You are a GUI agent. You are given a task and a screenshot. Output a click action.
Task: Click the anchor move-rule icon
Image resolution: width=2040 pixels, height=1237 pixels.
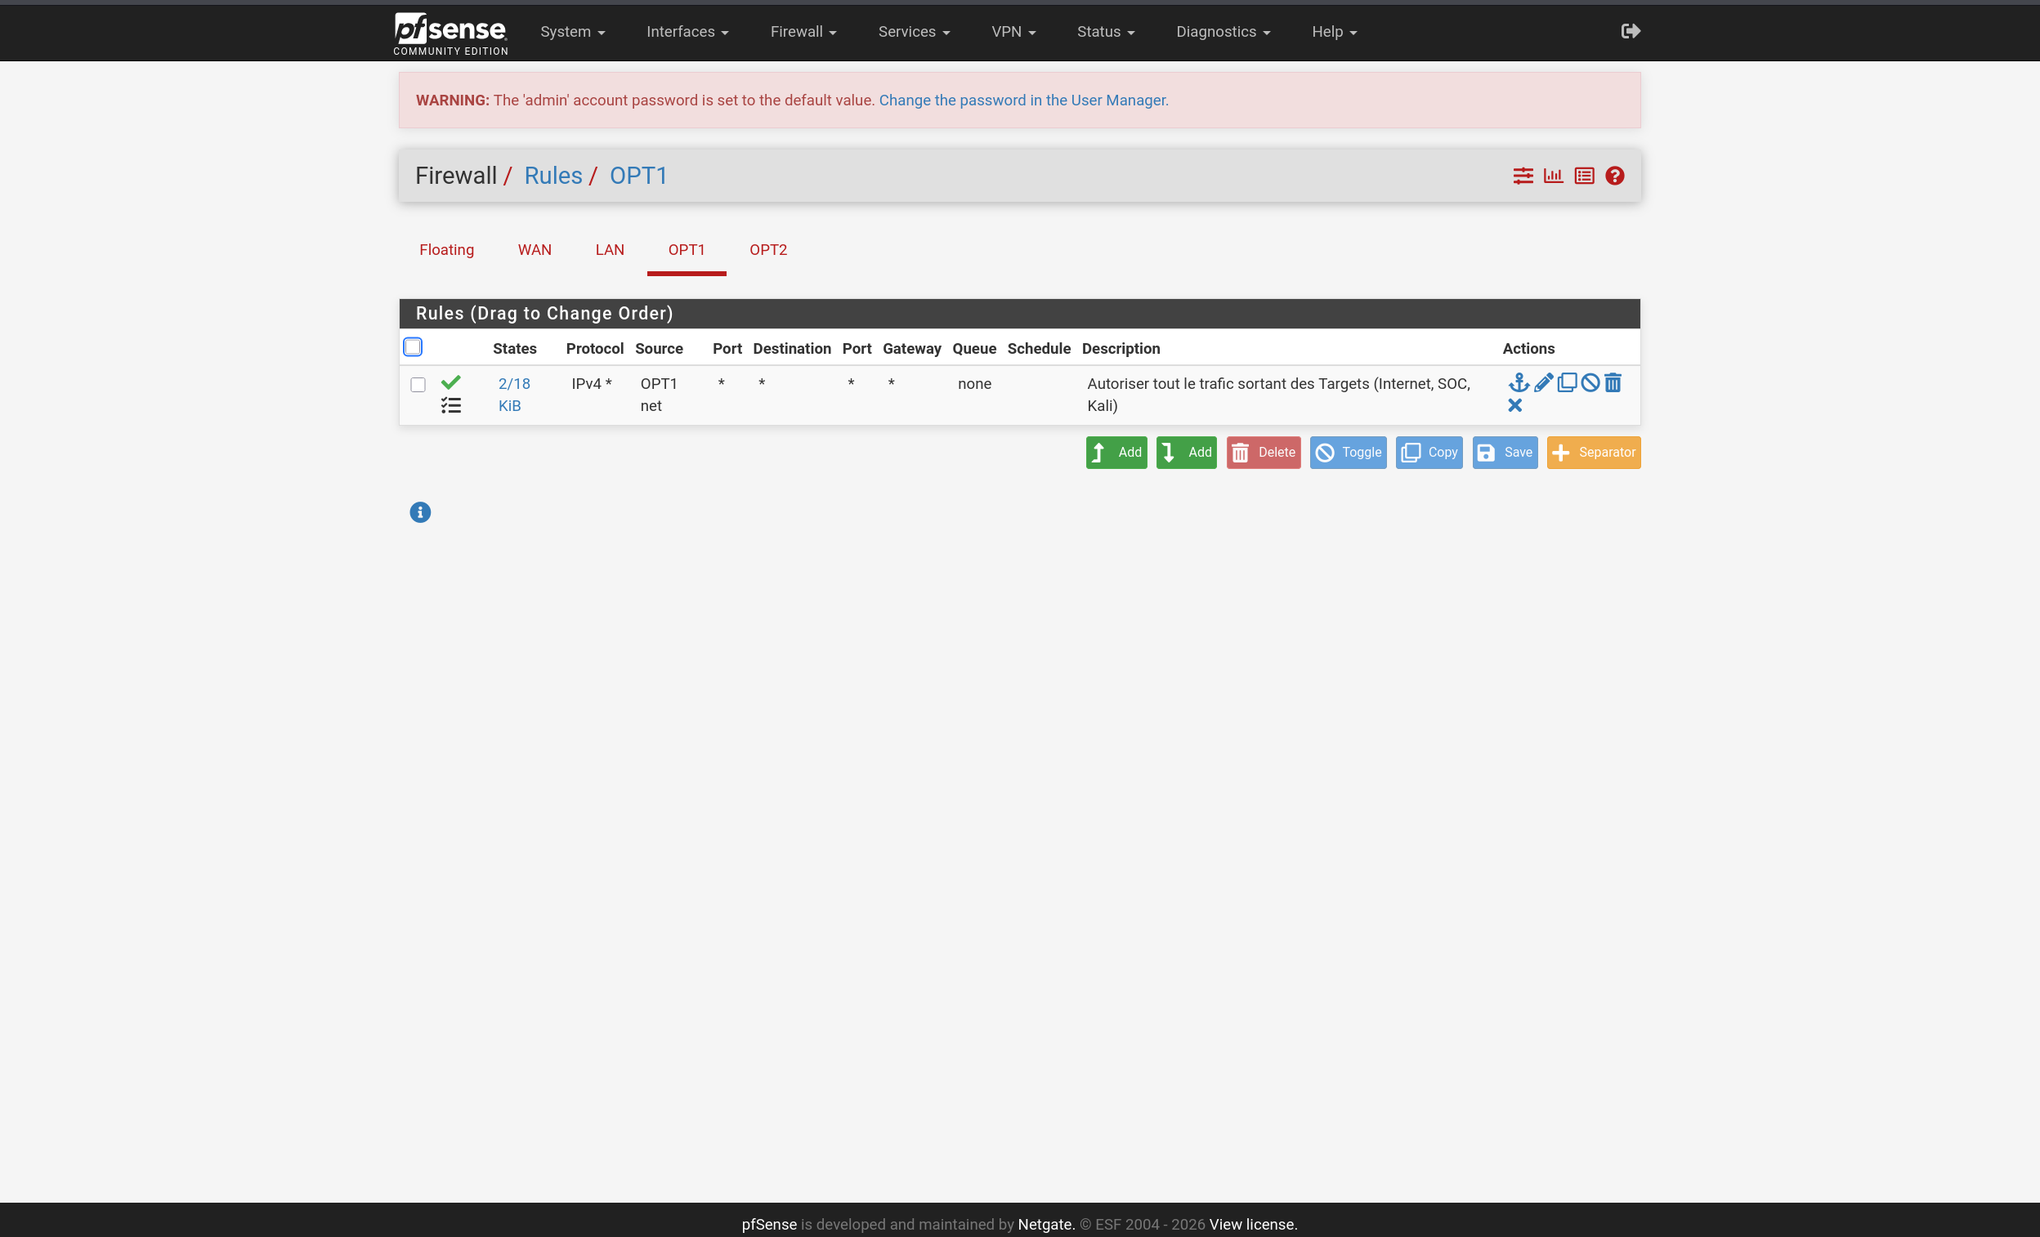tap(1519, 382)
